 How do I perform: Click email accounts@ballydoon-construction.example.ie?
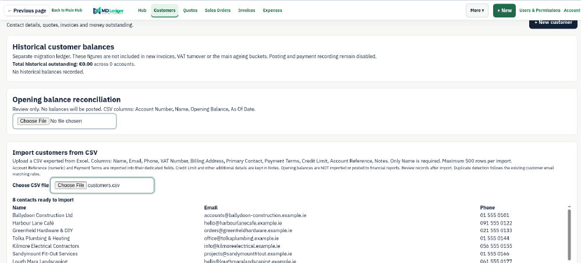click(x=256, y=215)
